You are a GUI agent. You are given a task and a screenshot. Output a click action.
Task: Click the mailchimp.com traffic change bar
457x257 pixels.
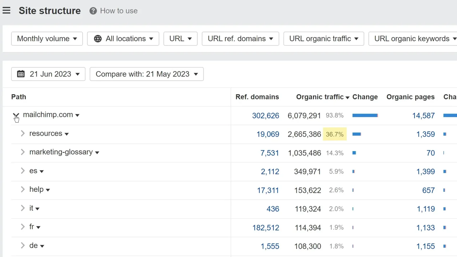(365, 115)
